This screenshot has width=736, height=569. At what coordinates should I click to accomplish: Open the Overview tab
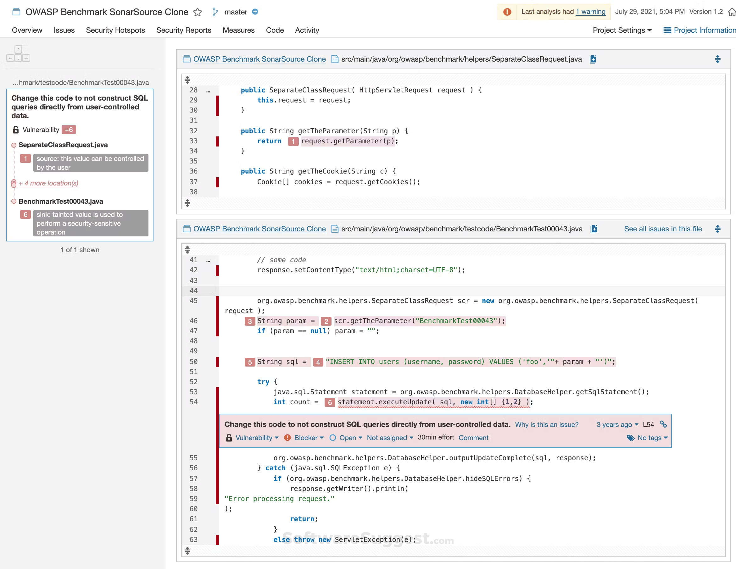point(27,30)
